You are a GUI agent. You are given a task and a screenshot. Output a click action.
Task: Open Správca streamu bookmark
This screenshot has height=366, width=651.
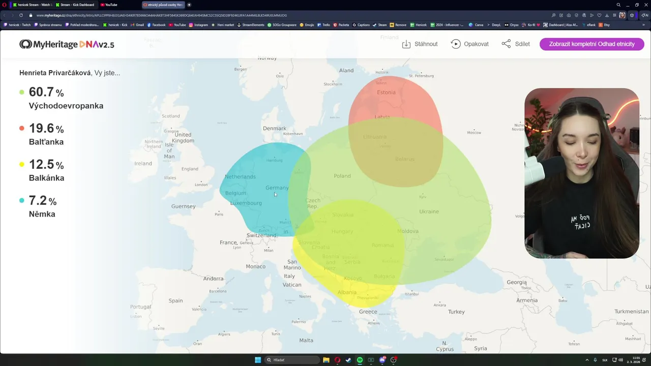tap(48, 24)
